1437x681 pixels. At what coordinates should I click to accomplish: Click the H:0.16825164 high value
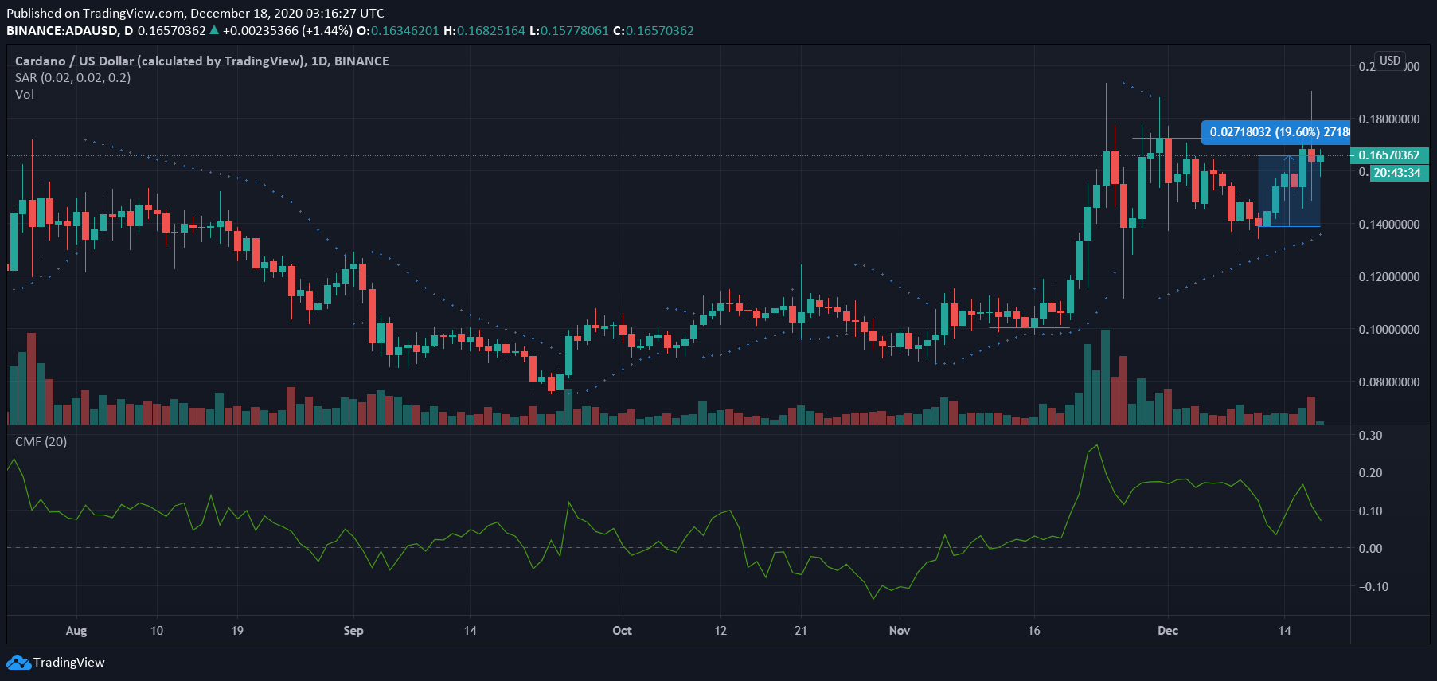[x=485, y=31]
